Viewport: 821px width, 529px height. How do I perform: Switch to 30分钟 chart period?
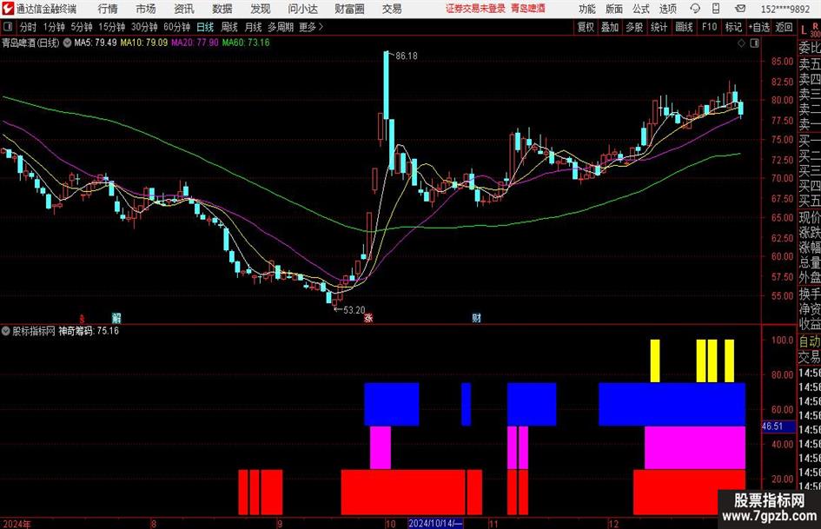pyautogui.click(x=144, y=27)
